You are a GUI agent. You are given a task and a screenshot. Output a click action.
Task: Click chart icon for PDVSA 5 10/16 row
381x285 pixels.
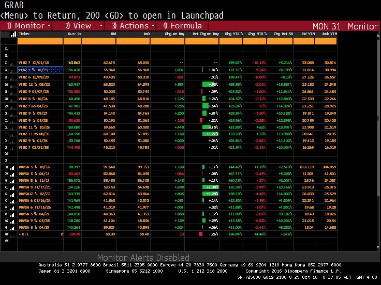12,167
